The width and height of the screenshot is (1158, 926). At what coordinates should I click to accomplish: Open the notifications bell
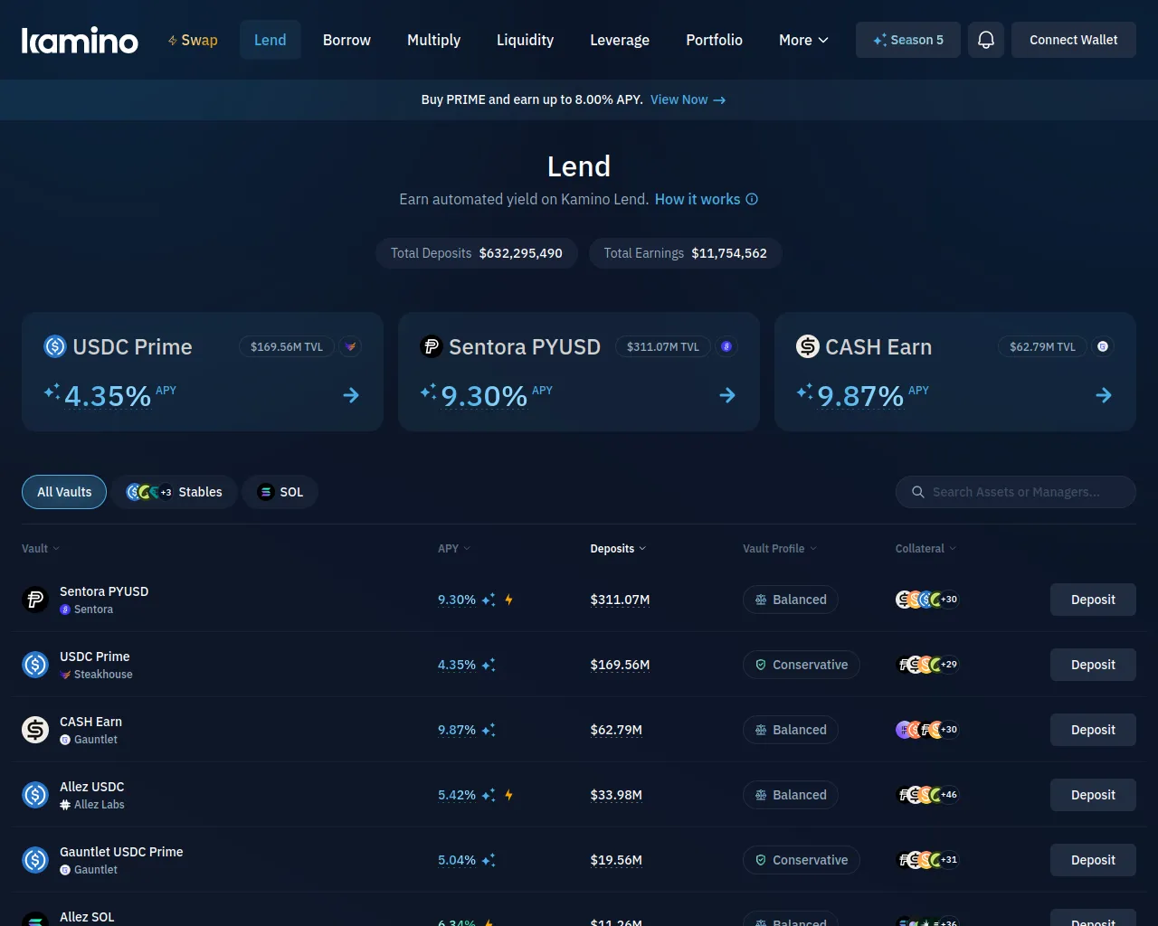tap(986, 40)
